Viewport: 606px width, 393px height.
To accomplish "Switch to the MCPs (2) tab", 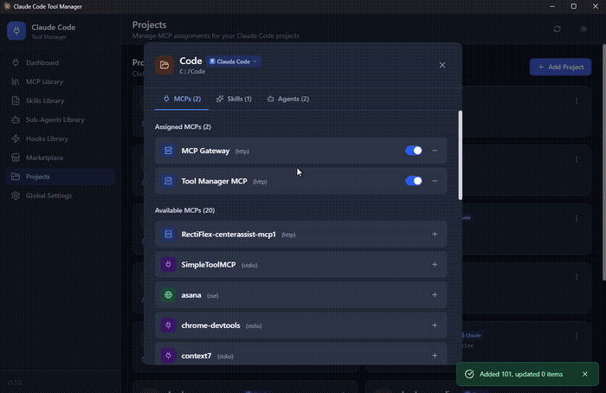I will [182, 99].
